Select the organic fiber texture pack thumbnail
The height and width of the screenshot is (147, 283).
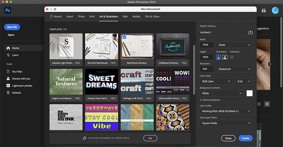tap(137, 117)
